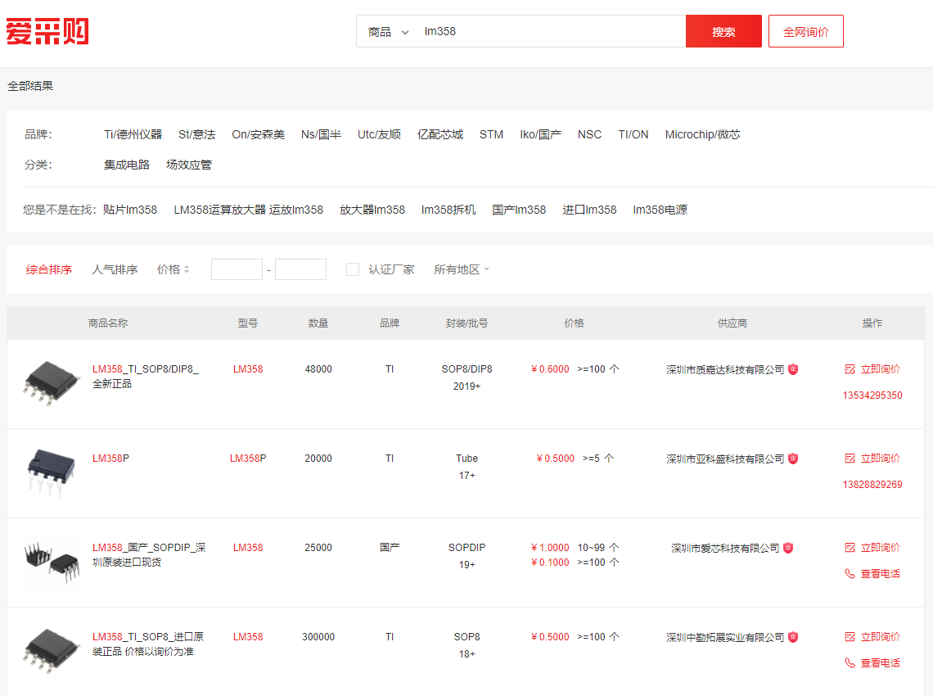Filter by brand Ns/国半
The width and height of the screenshot is (933, 696).
(322, 134)
